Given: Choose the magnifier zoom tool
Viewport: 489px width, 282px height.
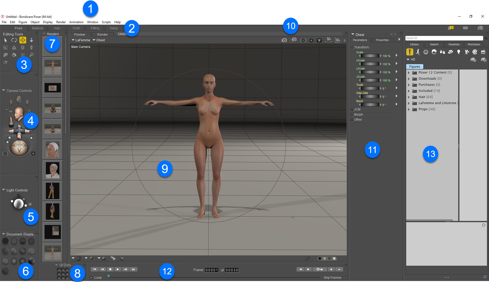Looking at the screenshot, I should tap(31, 55).
